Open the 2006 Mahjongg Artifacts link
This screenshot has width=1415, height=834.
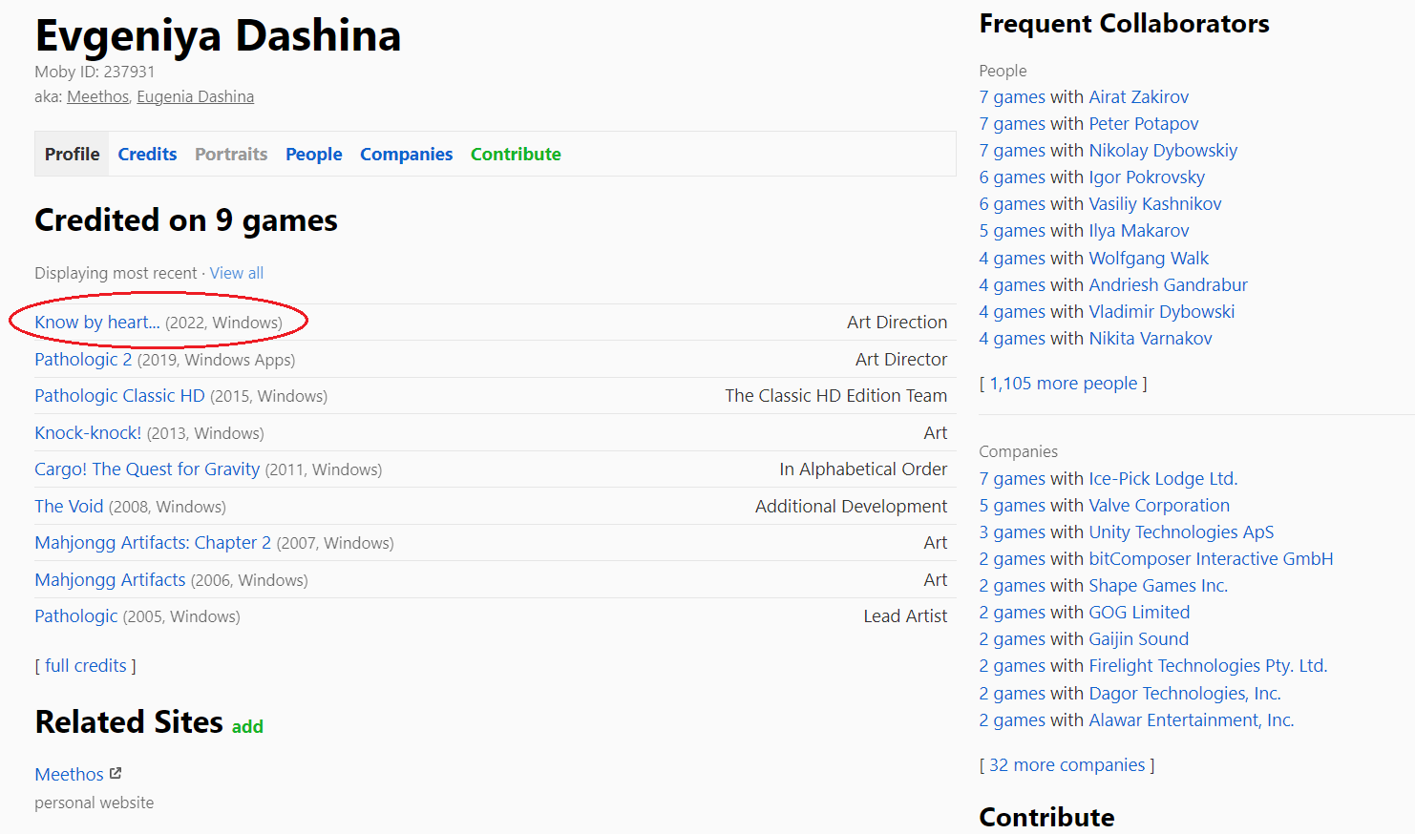click(110, 580)
